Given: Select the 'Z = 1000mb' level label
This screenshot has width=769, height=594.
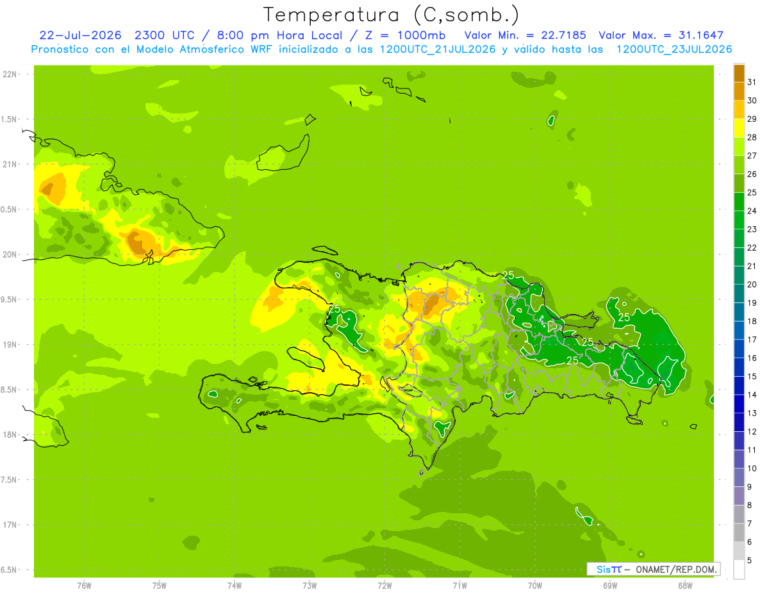Looking at the screenshot, I should pos(405,35).
